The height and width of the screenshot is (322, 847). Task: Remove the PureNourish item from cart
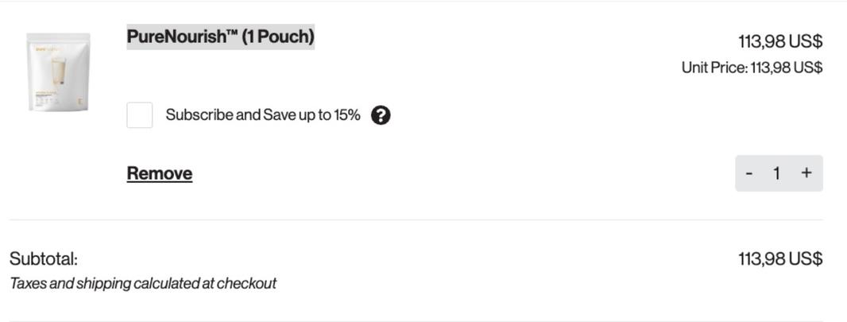pyautogui.click(x=159, y=173)
